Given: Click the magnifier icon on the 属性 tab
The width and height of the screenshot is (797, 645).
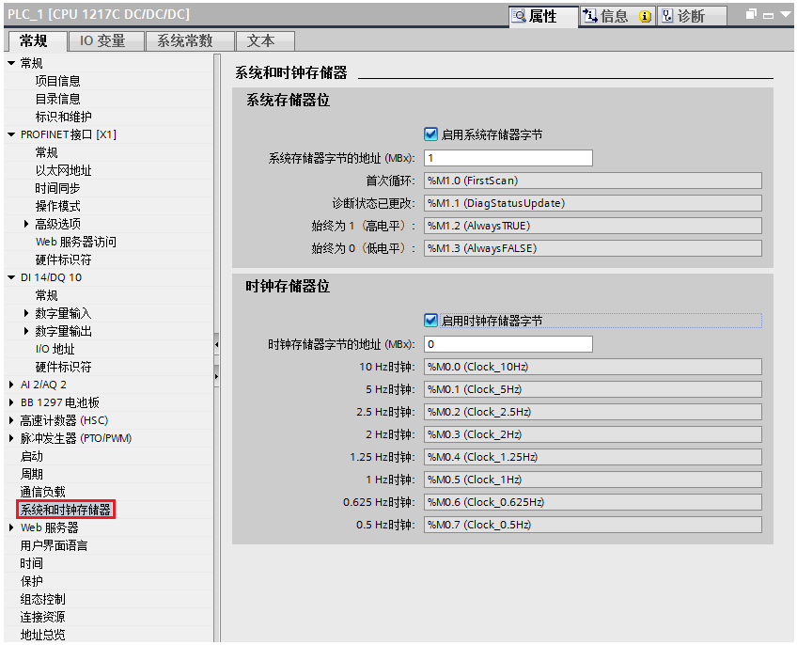Looking at the screenshot, I should [520, 16].
